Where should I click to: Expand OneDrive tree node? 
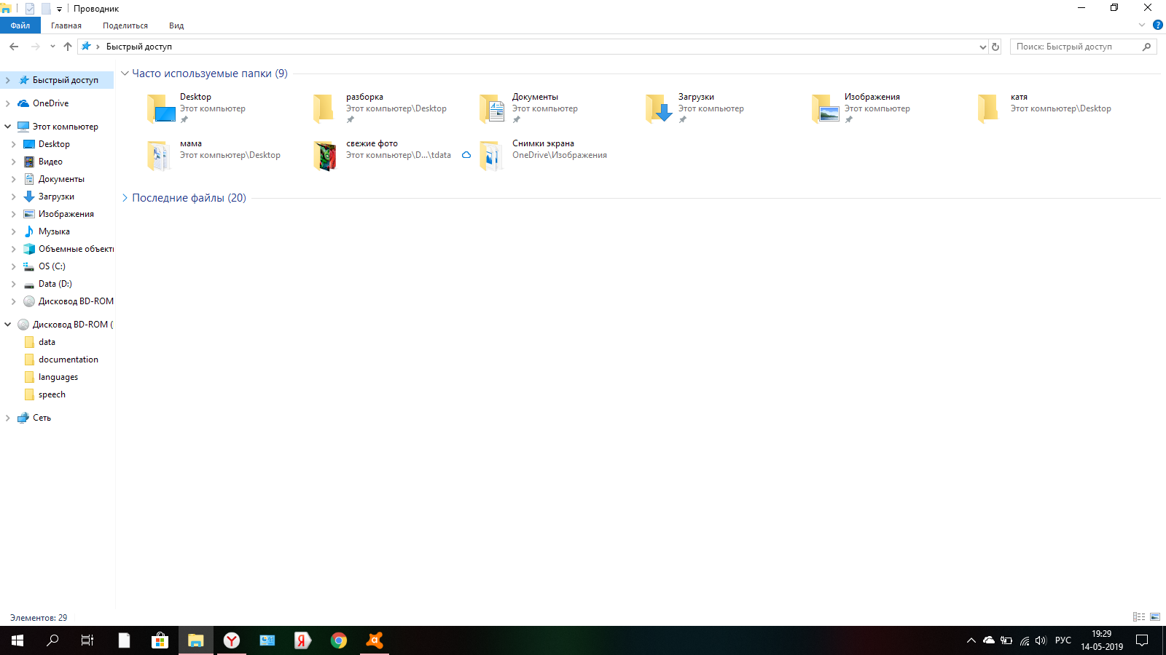click(x=7, y=103)
